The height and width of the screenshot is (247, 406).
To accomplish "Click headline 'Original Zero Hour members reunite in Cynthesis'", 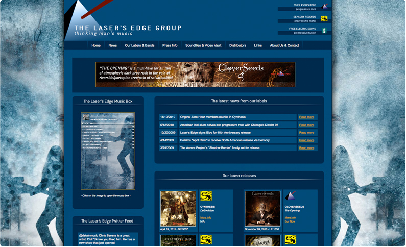I will [213, 117].
